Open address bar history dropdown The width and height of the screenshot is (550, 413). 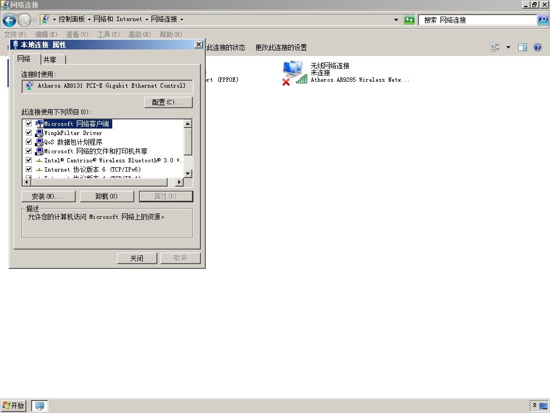point(396,20)
